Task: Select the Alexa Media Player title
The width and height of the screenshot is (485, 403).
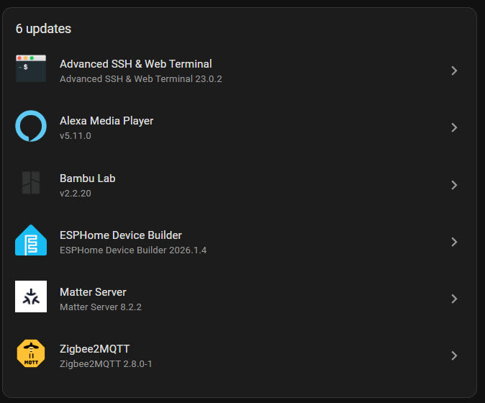Action: (x=106, y=121)
